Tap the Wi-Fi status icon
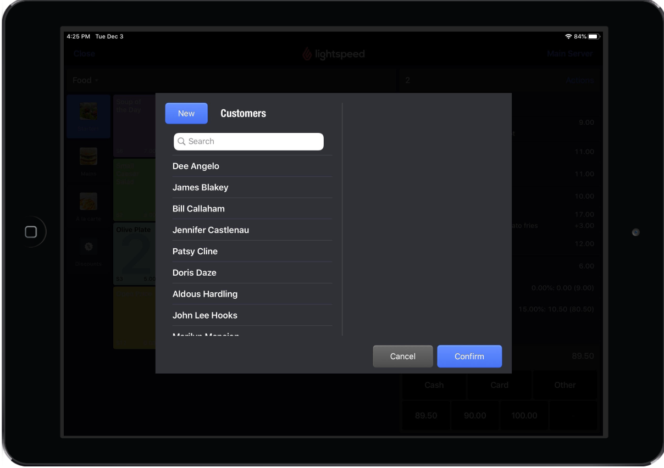 coord(568,37)
